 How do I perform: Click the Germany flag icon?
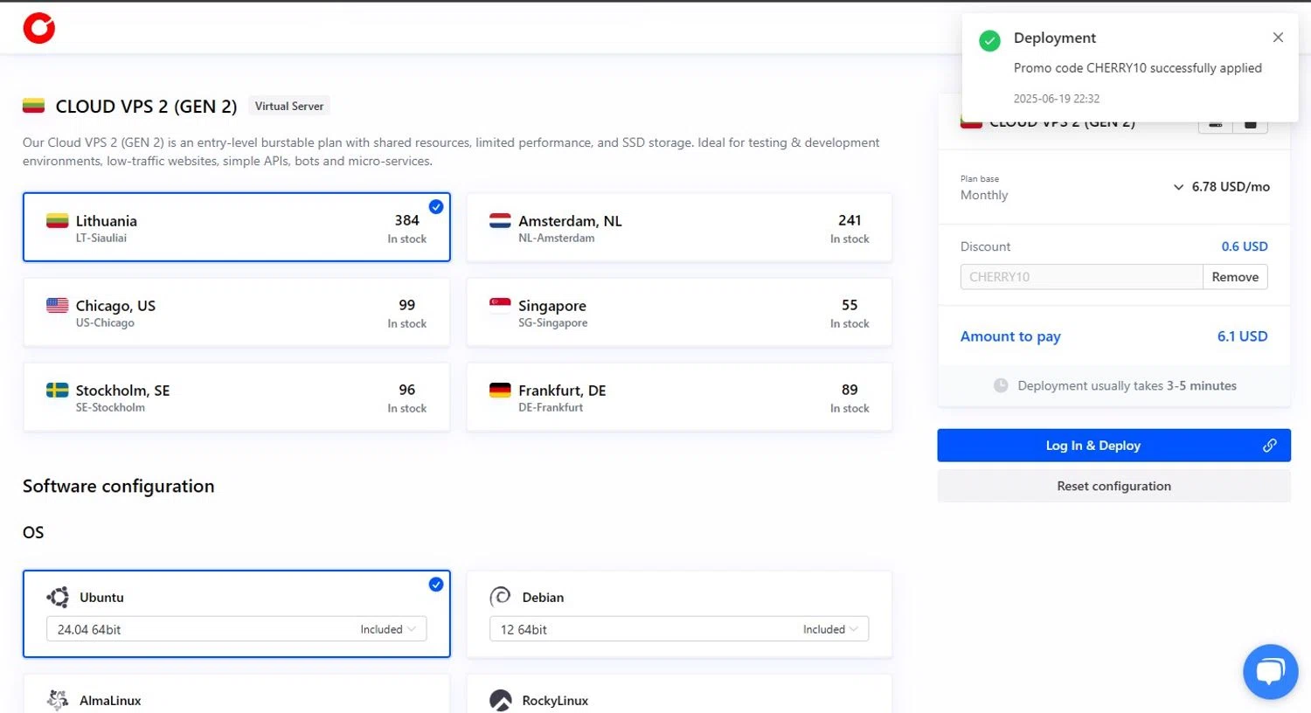coord(500,390)
